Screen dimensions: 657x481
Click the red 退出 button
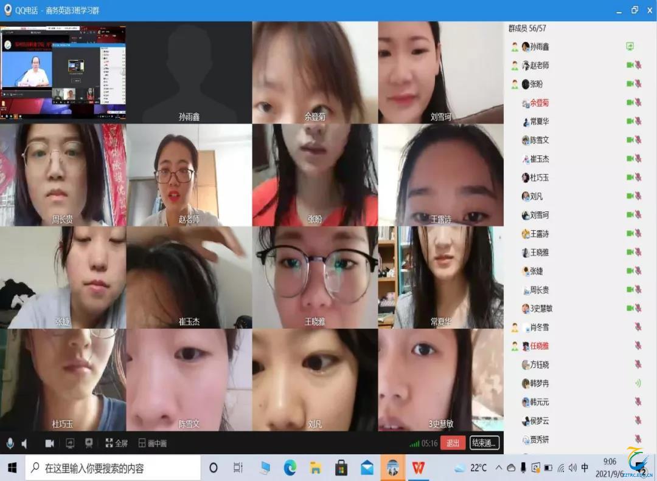pos(453,443)
